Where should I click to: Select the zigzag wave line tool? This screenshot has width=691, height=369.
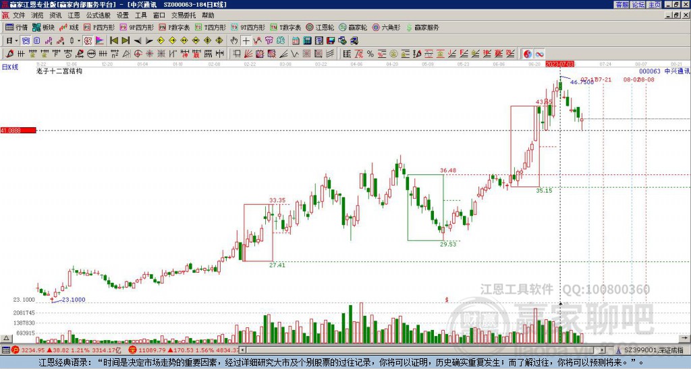[295, 54]
